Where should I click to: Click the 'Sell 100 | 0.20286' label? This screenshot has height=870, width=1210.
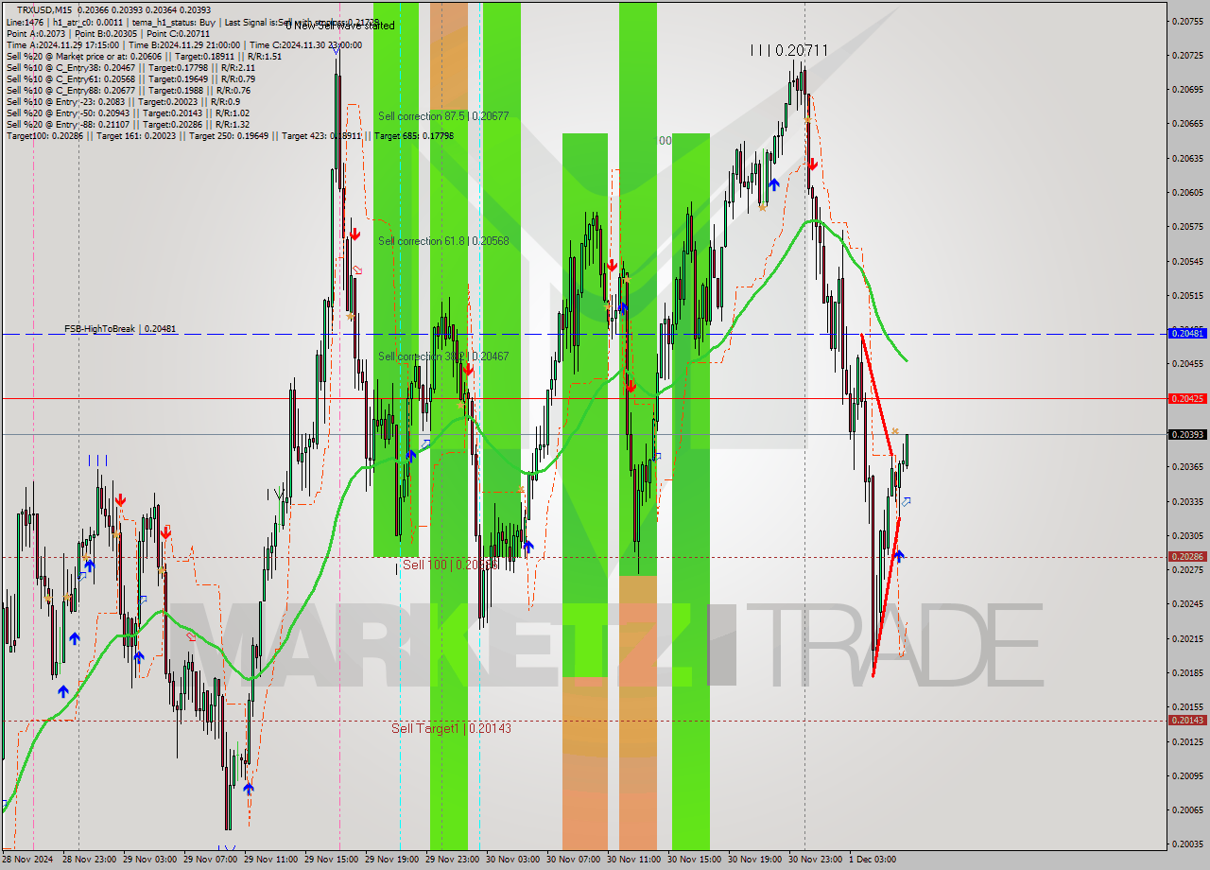pos(450,565)
